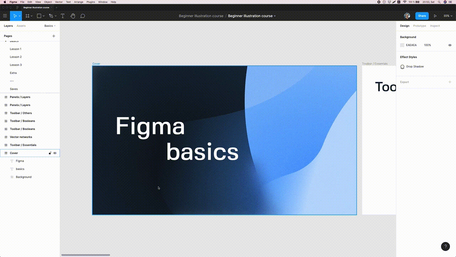Switch to the Inspect tab
The width and height of the screenshot is (456, 257).
point(435,26)
